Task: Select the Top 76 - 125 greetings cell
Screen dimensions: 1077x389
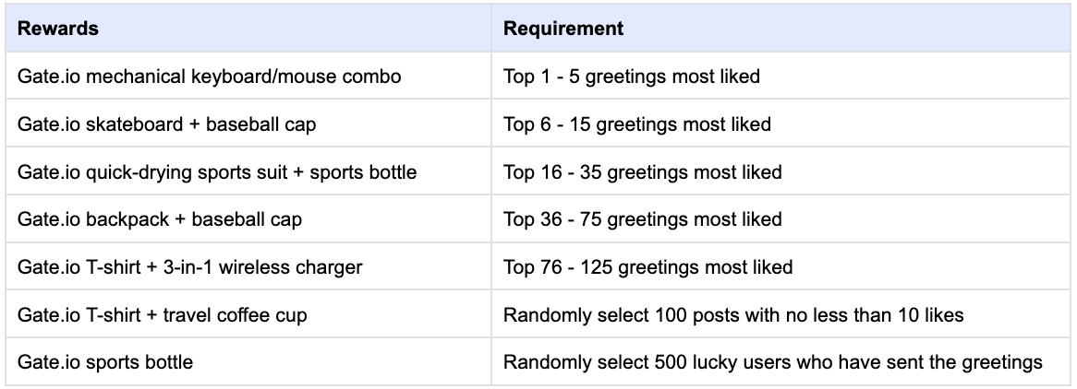Action: [647, 267]
